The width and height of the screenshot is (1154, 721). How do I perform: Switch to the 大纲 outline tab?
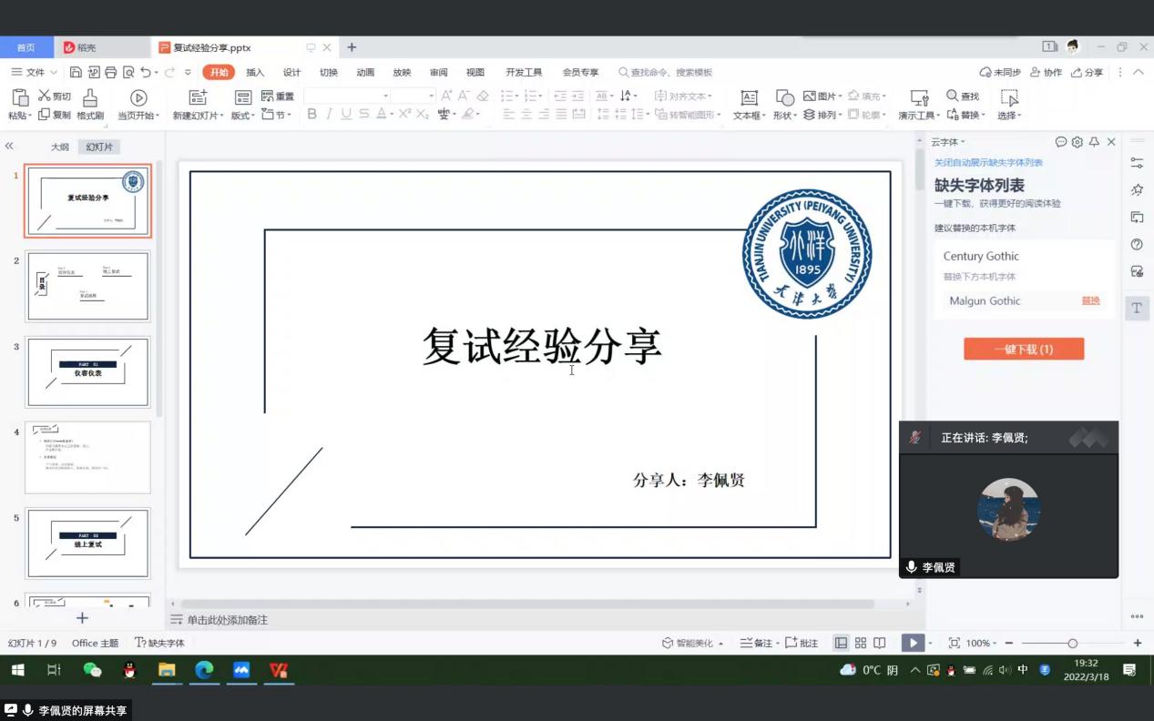tap(59, 147)
